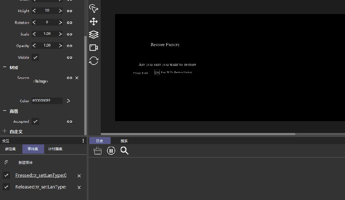Disable the Pressed:tr_setLanType event checkbox

(6, 175)
